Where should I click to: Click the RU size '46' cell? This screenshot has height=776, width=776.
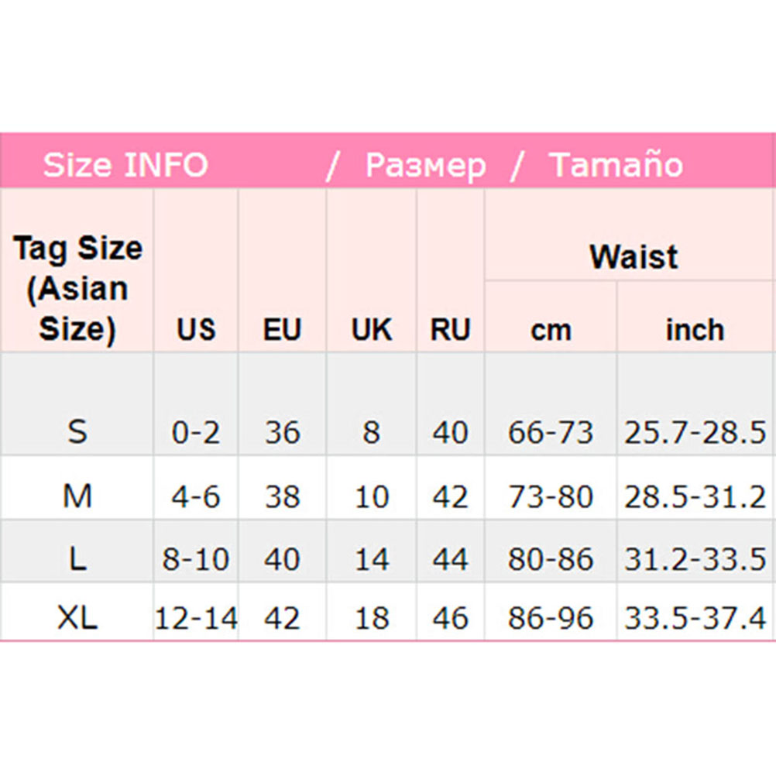point(450,617)
